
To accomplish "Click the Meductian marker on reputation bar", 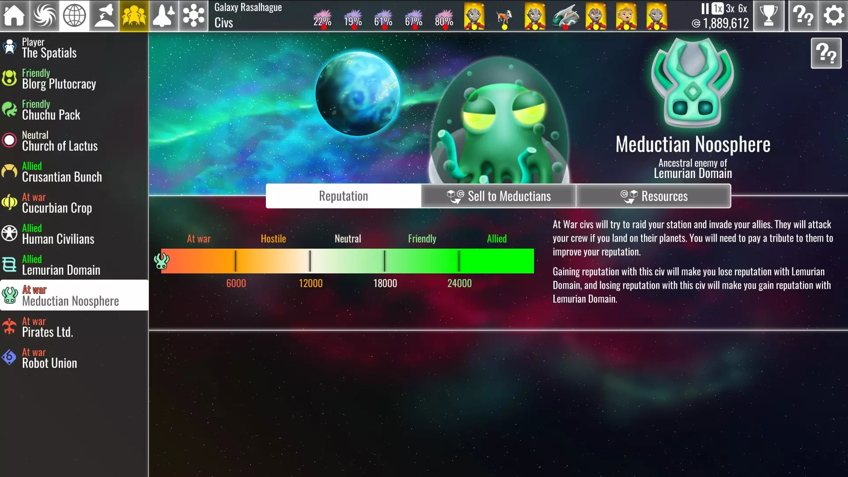I will pyautogui.click(x=161, y=261).
